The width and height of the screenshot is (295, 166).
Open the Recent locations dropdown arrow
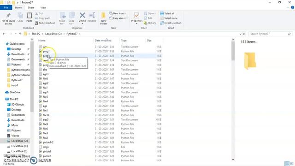[x=16, y=34]
